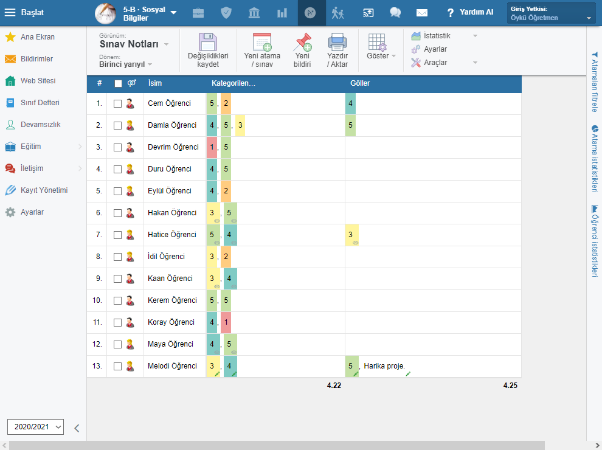Open the 2020/2021 school year selector

(x=35, y=427)
